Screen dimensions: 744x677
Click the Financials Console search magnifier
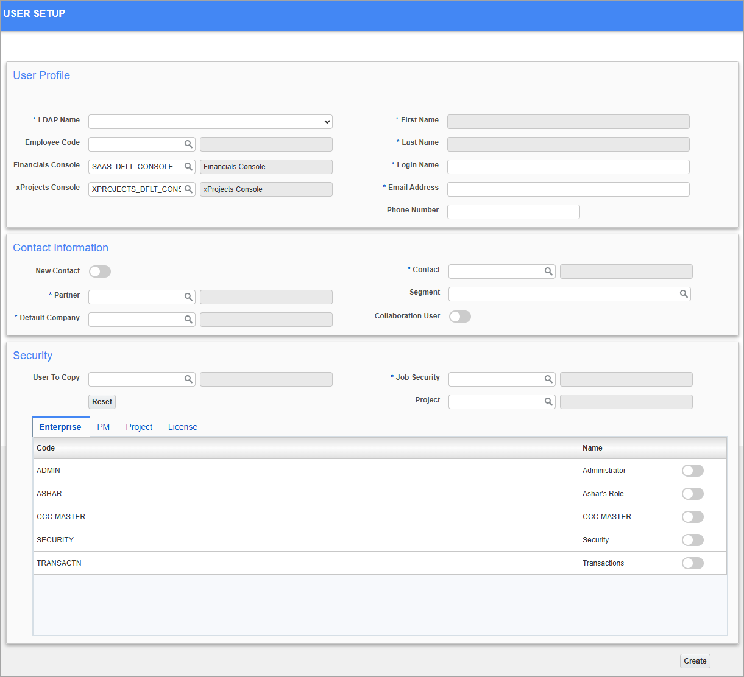[188, 166]
